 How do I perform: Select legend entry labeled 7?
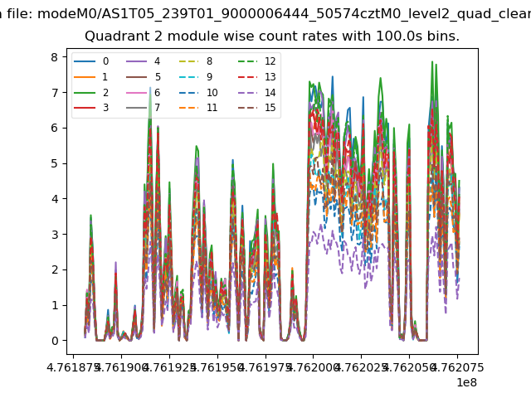pos(157,108)
